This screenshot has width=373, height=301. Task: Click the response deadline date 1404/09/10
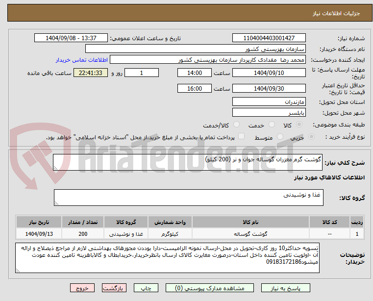(269, 73)
